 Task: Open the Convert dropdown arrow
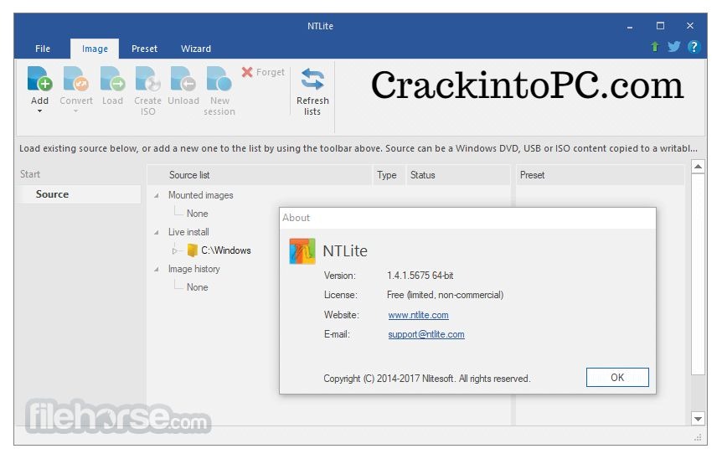tap(76, 111)
